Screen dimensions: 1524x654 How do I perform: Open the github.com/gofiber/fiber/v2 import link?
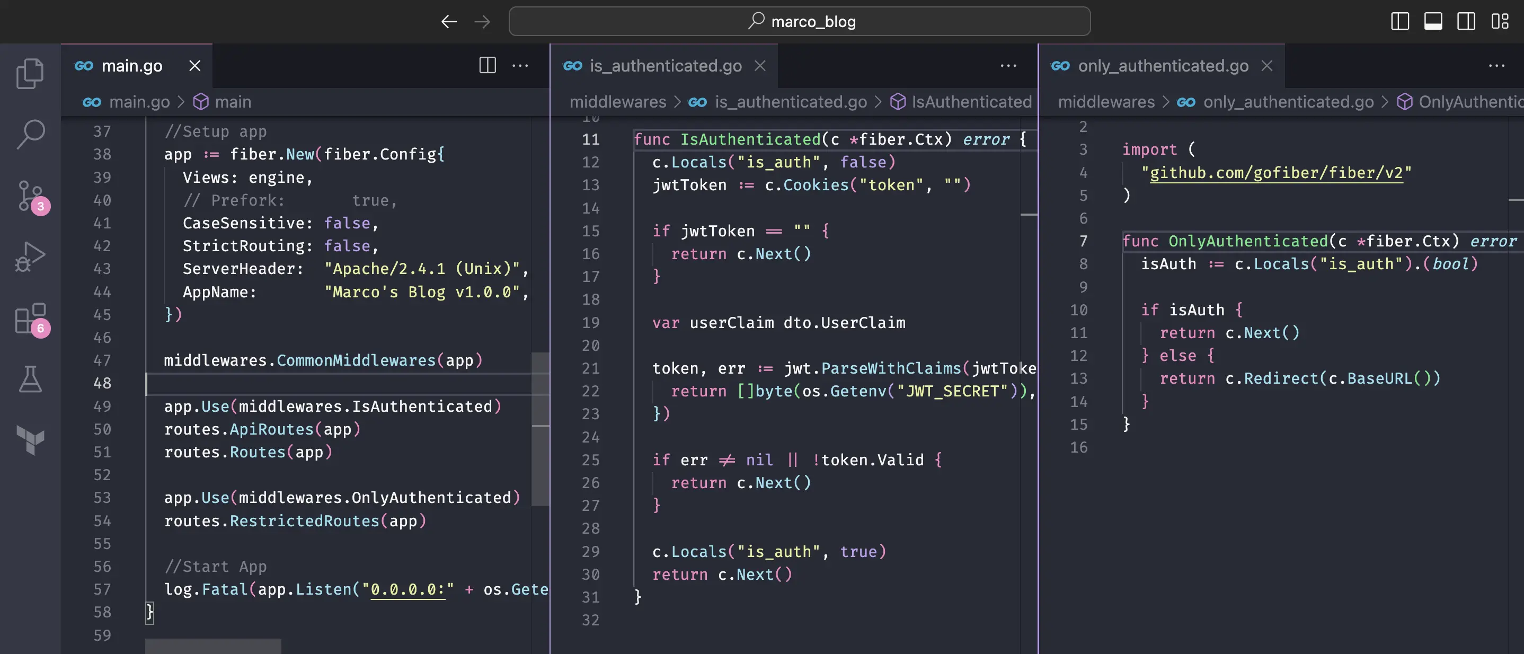1276,173
